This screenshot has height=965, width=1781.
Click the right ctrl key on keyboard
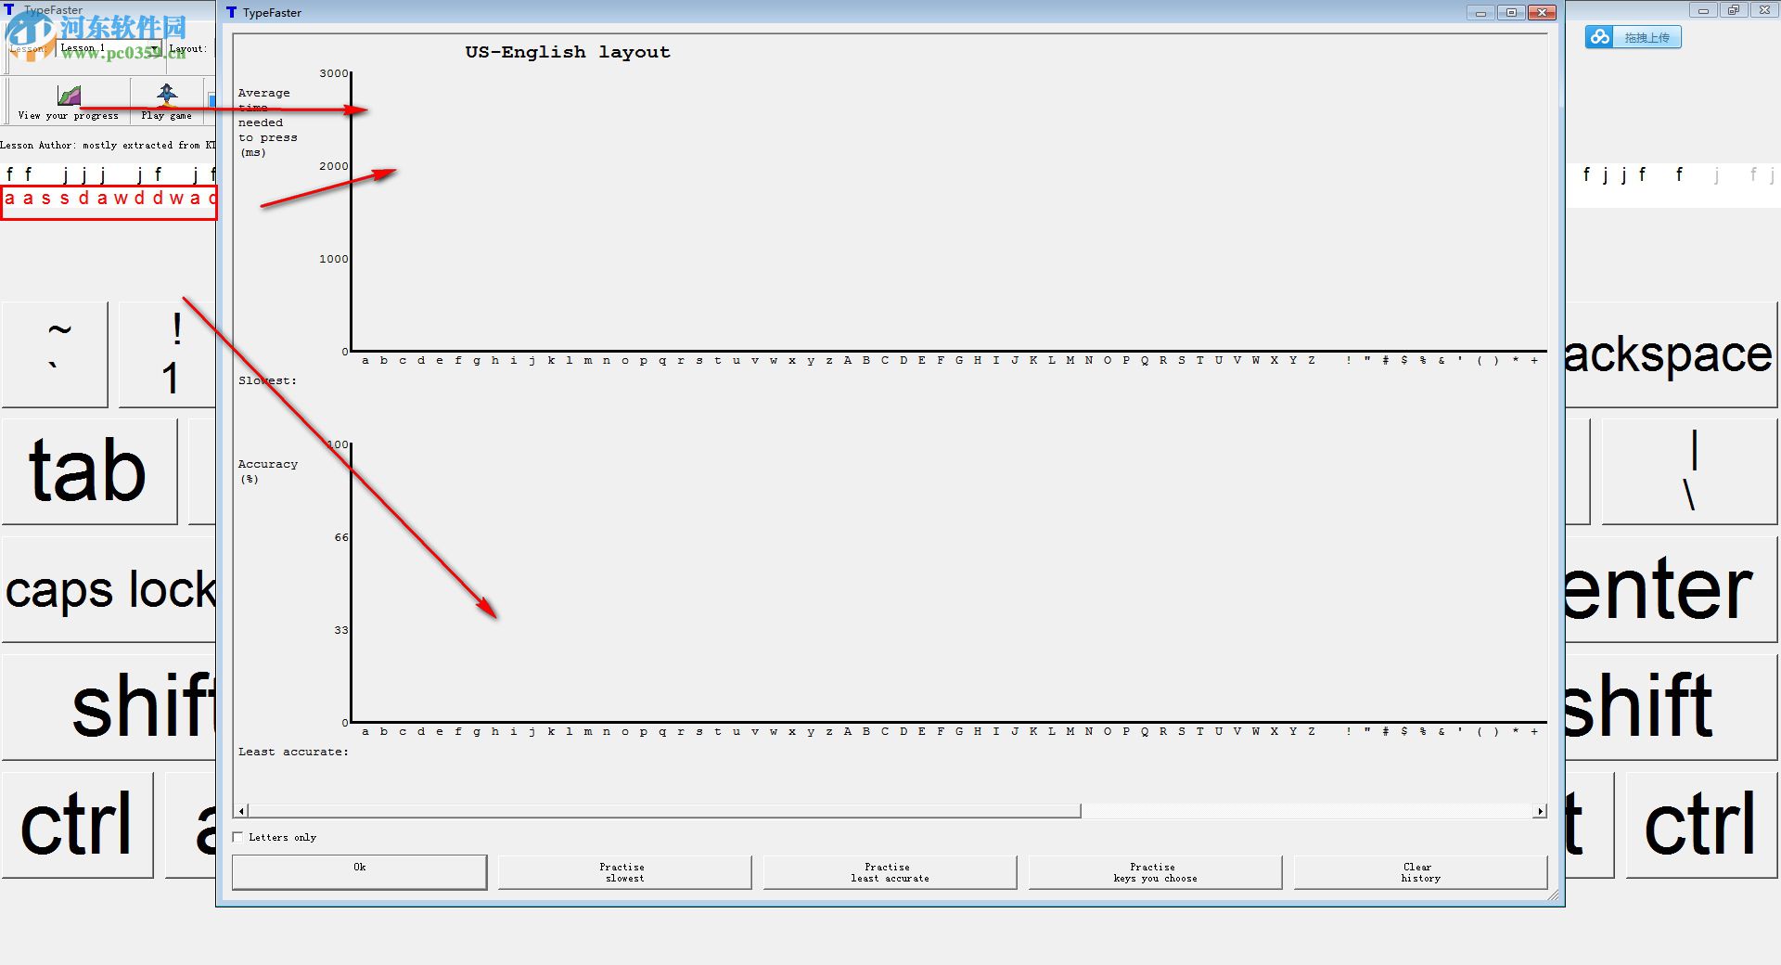click(x=1701, y=825)
